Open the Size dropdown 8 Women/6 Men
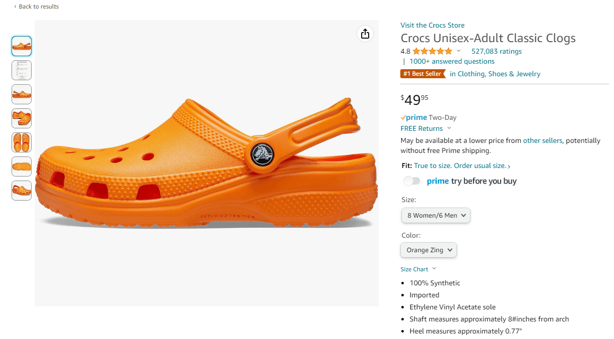The height and width of the screenshot is (339, 614). click(436, 215)
